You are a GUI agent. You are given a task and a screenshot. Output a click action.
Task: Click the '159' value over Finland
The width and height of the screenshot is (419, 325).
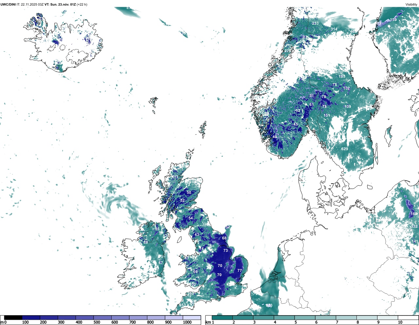click(x=393, y=20)
